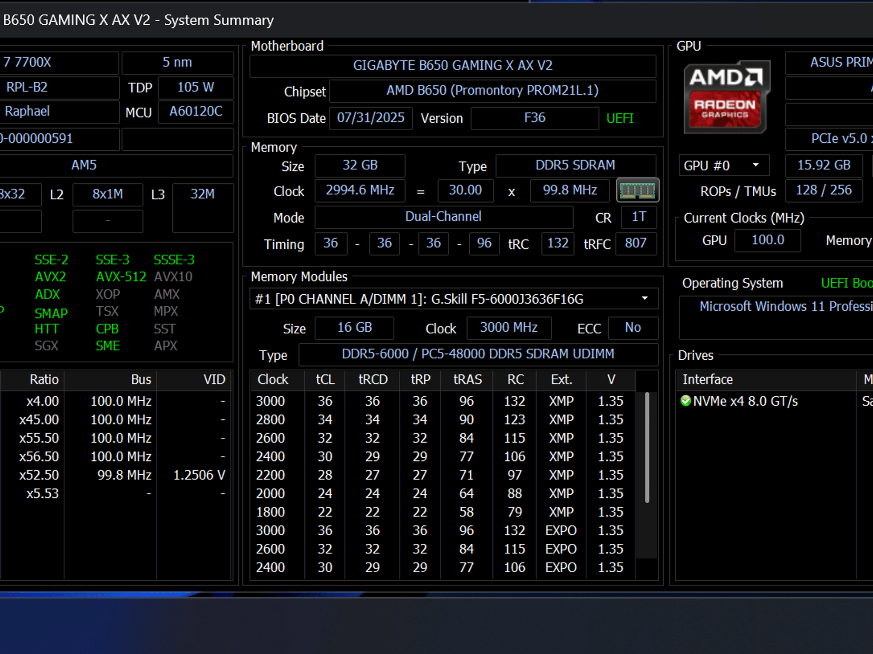Click the memory module chip icon
This screenshot has width=873, height=654.
[637, 190]
